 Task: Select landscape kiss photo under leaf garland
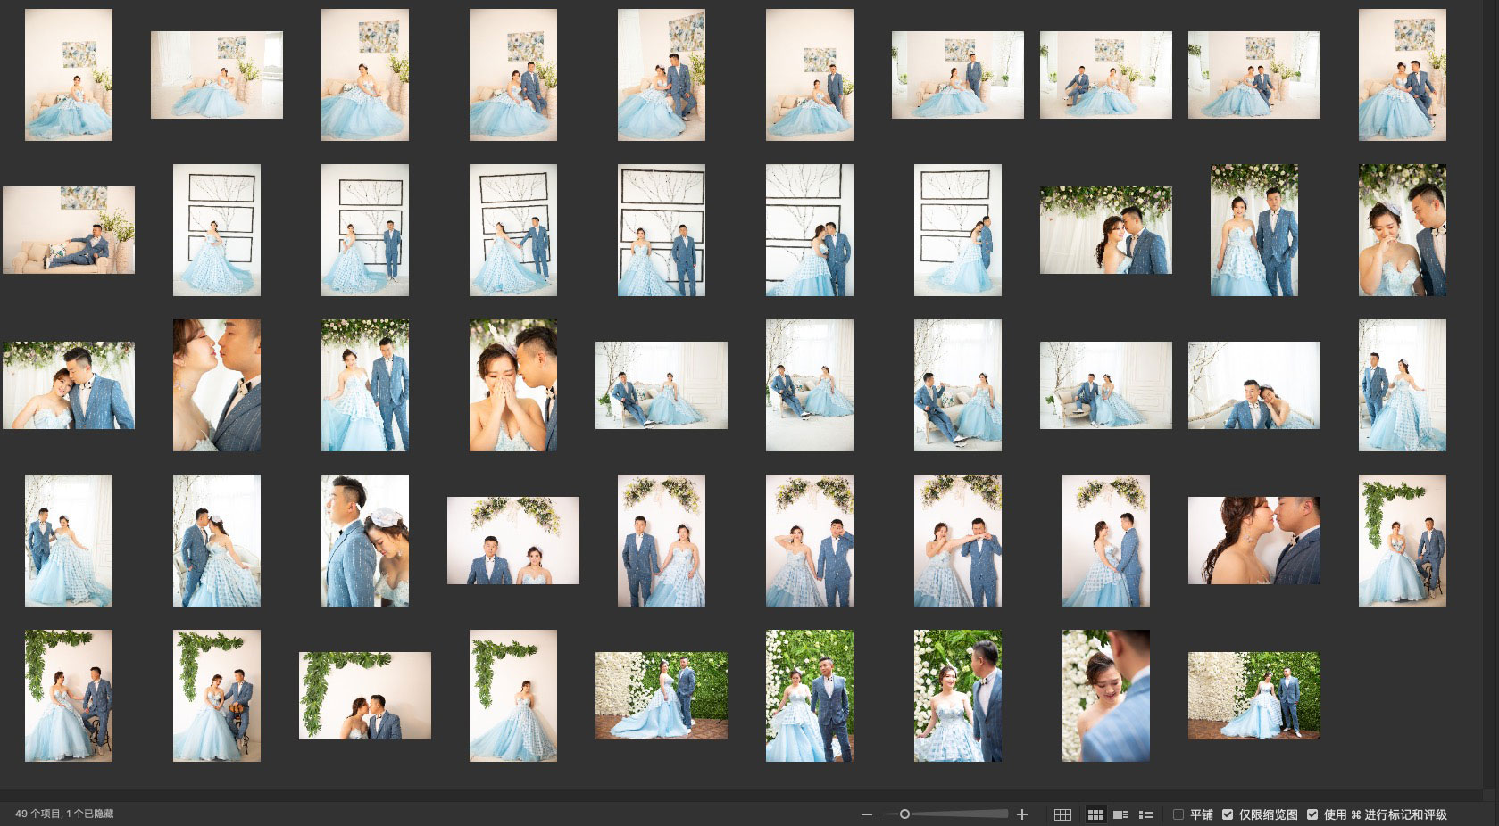tap(365, 696)
